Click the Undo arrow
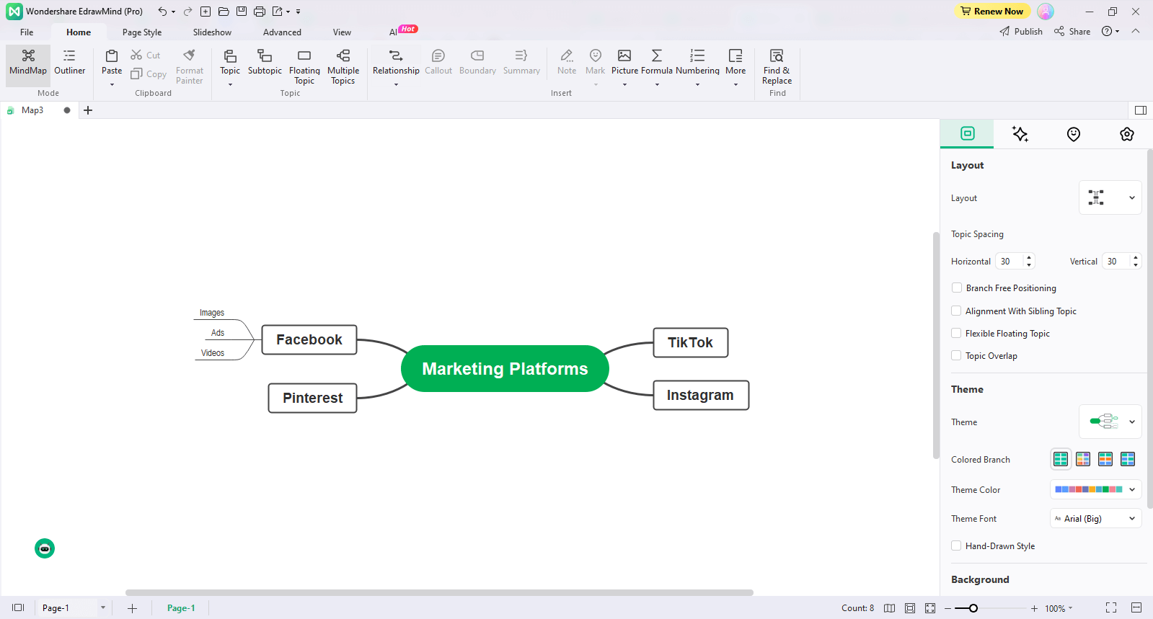The width and height of the screenshot is (1153, 619). point(162,12)
